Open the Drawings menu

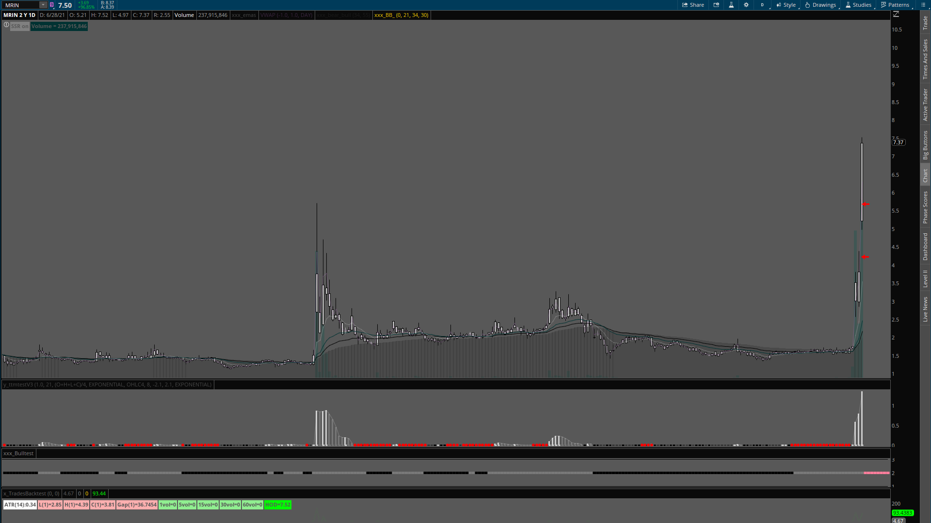tap(820, 5)
